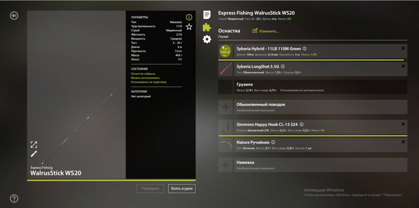Select the Обыкновенный поводок slot label
The width and height of the screenshot is (419, 208).
coord(261,104)
